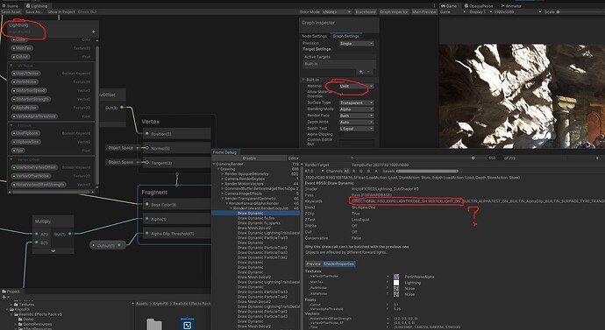
Task: Collapse the Render.TransparentGeometry tree row
Action: click(223, 199)
